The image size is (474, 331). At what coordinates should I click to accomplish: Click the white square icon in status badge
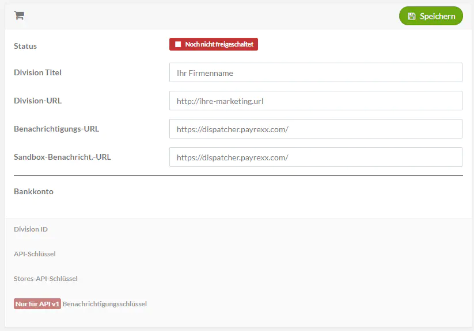(x=178, y=44)
